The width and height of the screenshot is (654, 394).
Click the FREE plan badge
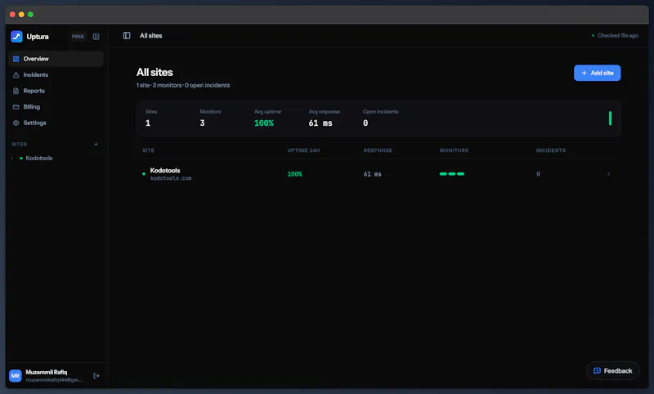(x=78, y=37)
